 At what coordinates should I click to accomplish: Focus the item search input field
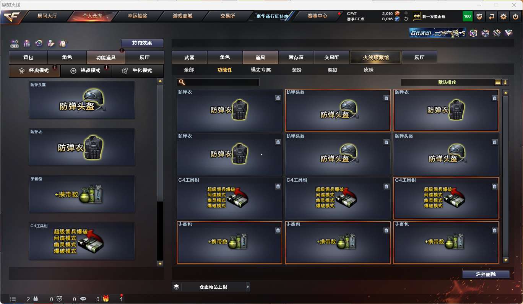coord(218,82)
